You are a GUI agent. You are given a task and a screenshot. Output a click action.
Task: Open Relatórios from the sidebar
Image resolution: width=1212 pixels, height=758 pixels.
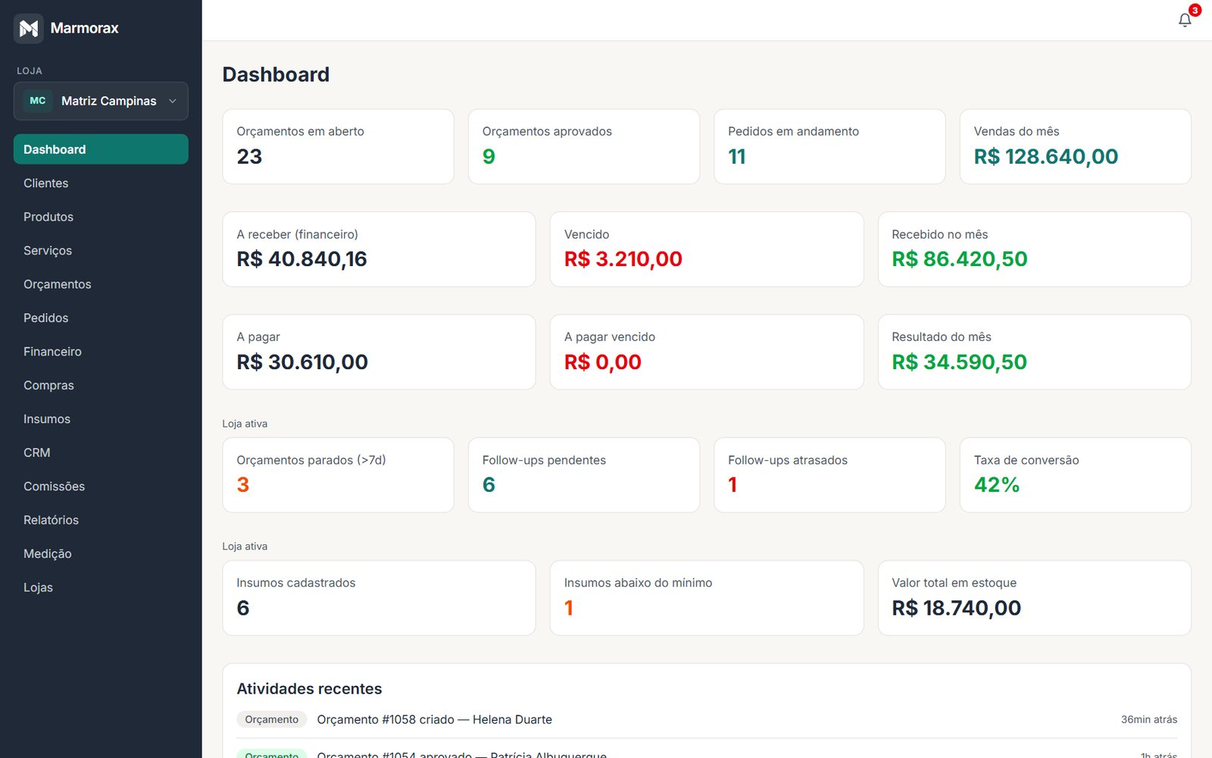[101, 520]
